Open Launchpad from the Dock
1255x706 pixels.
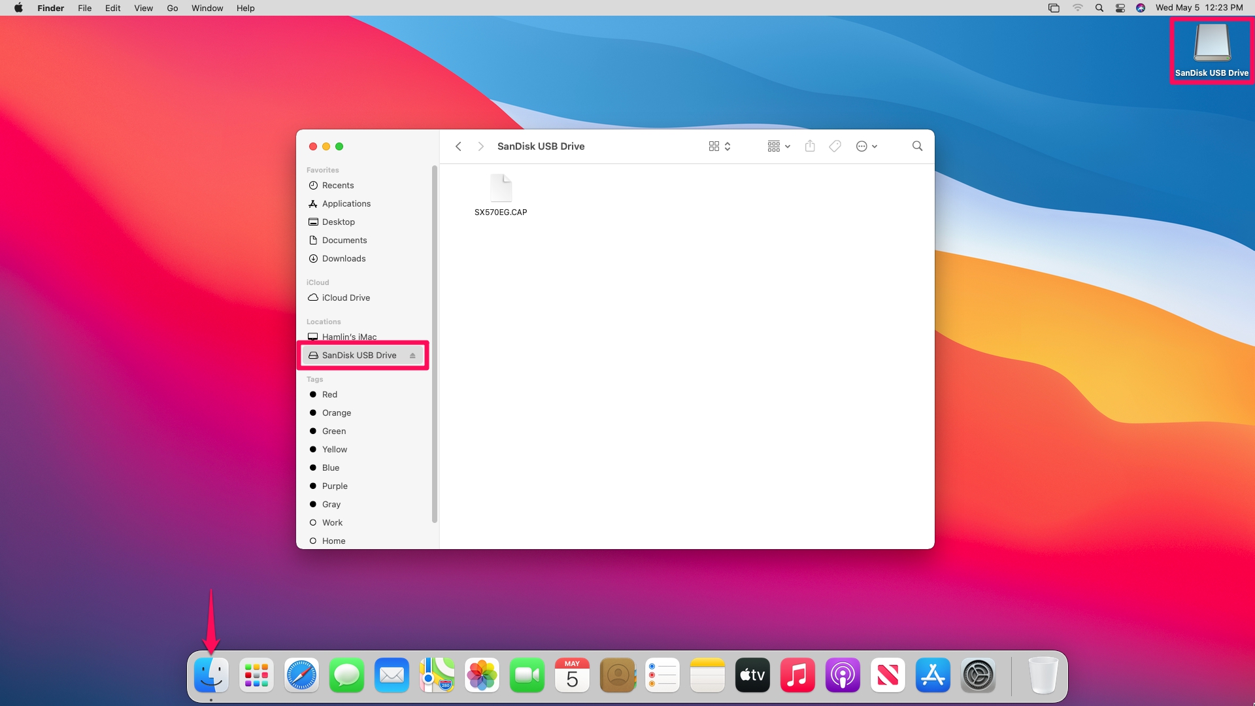coord(256,675)
